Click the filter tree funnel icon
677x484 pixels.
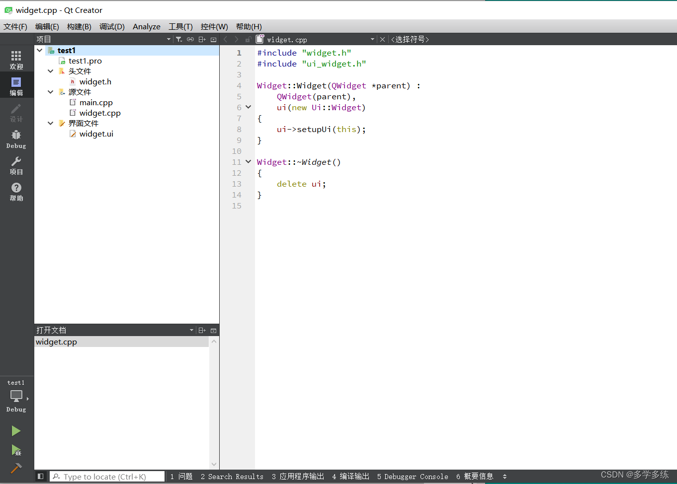click(179, 39)
